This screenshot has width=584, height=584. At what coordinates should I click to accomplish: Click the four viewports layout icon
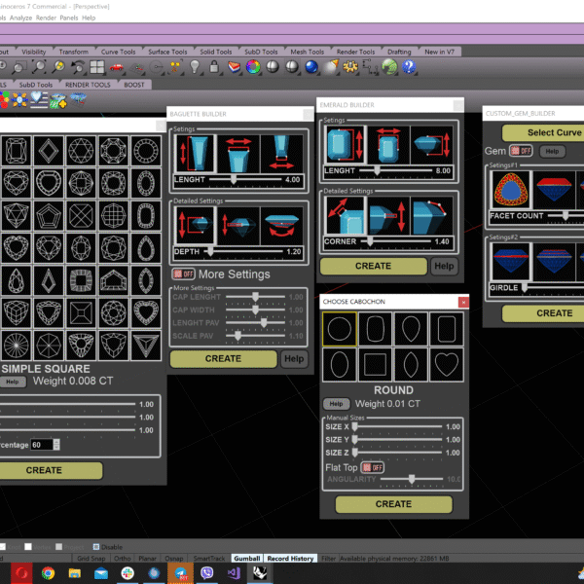(97, 67)
